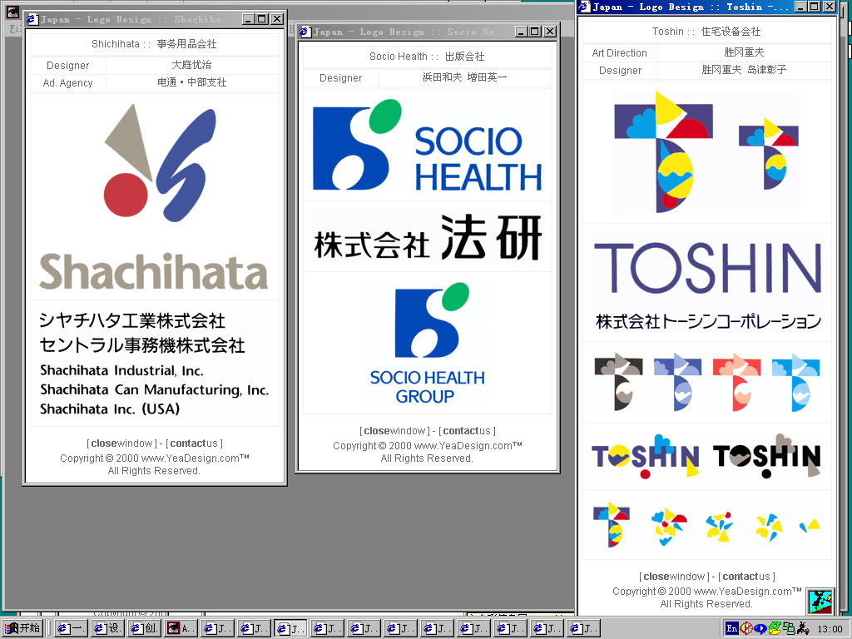Click closewindow link in Shachihata window
This screenshot has height=639, width=852.
pos(121,443)
